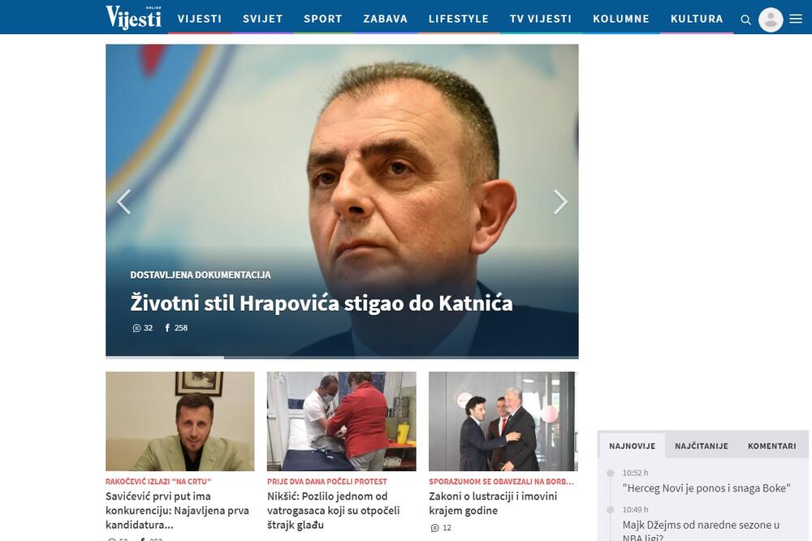812x541 pixels.
Task: Click the Vijesti logo
Action: click(x=133, y=17)
